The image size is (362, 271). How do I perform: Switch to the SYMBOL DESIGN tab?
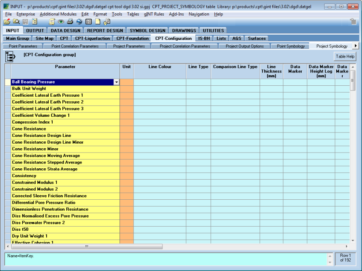(147, 31)
